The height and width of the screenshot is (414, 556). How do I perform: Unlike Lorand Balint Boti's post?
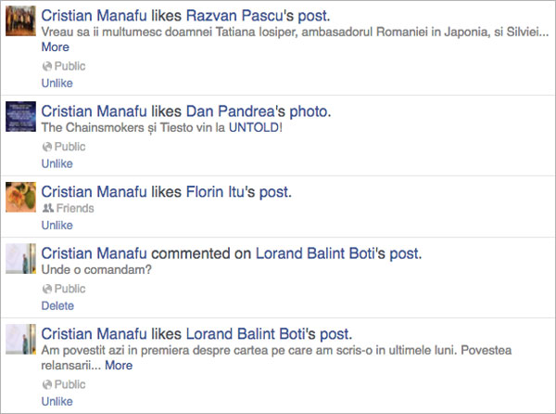(57, 401)
